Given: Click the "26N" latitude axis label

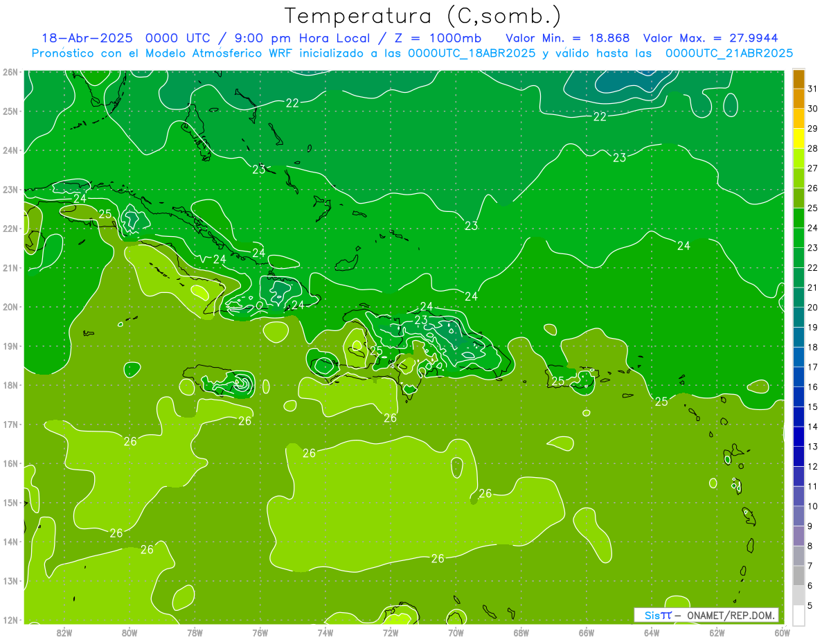Looking at the screenshot, I should 10,71.
